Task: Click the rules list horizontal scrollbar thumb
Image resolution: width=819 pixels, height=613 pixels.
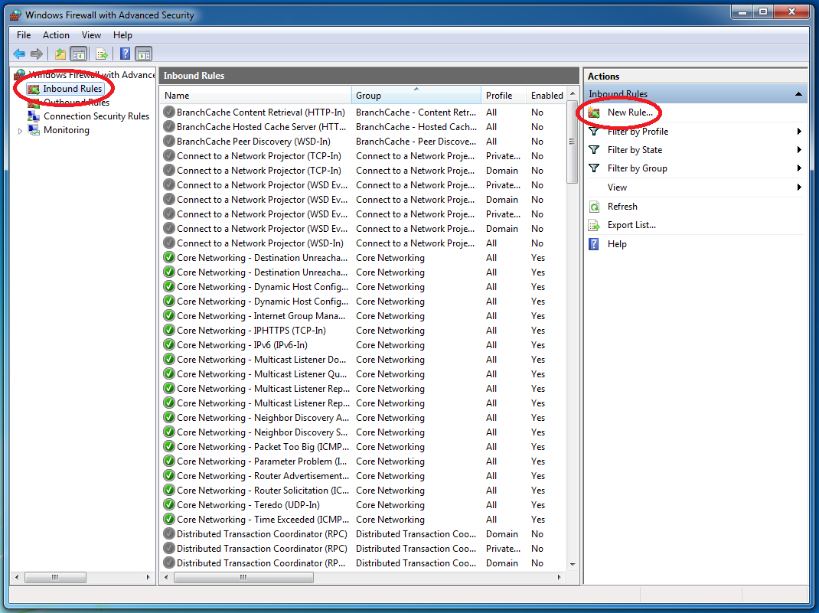Action: point(243,577)
